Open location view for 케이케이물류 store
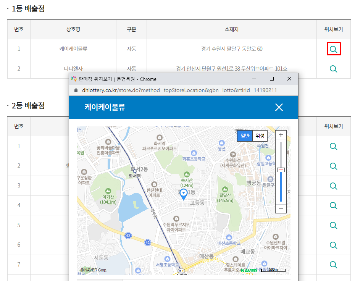The height and width of the screenshot is (281, 355). click(334, 49)
